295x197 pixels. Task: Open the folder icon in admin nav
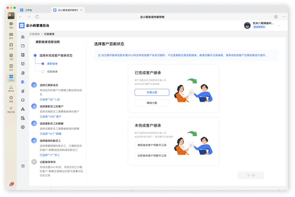(x=23, y=46)
